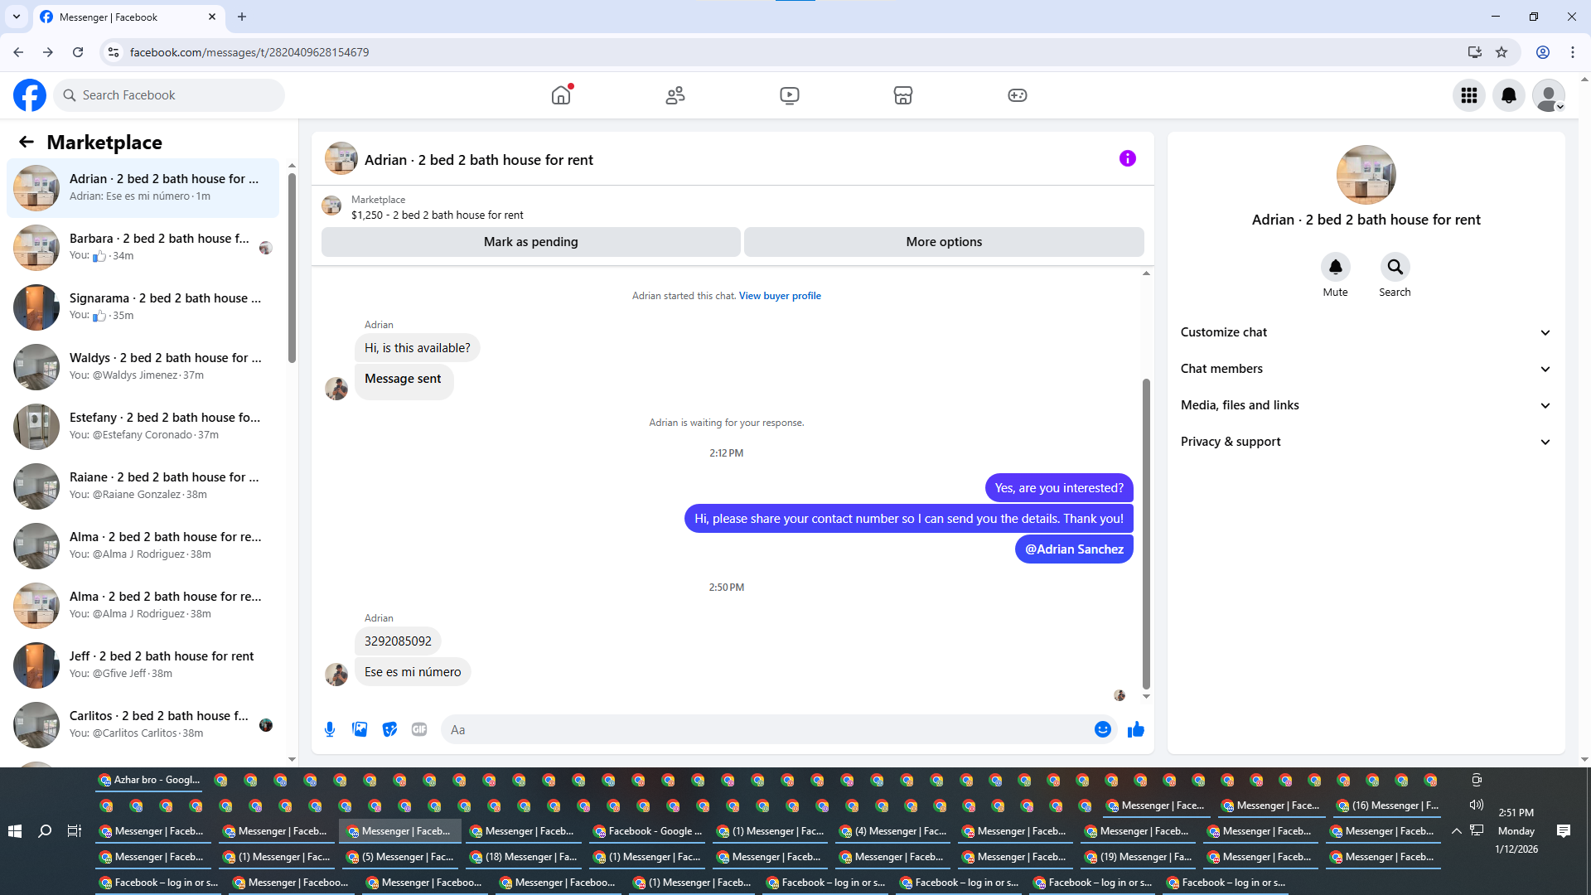Screen dimensions: 1591x895
Task: Open the GIF picker
Action: tap(419, 729)
